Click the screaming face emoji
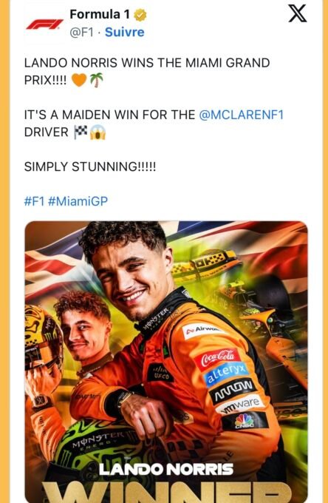 tap(98, 132)
